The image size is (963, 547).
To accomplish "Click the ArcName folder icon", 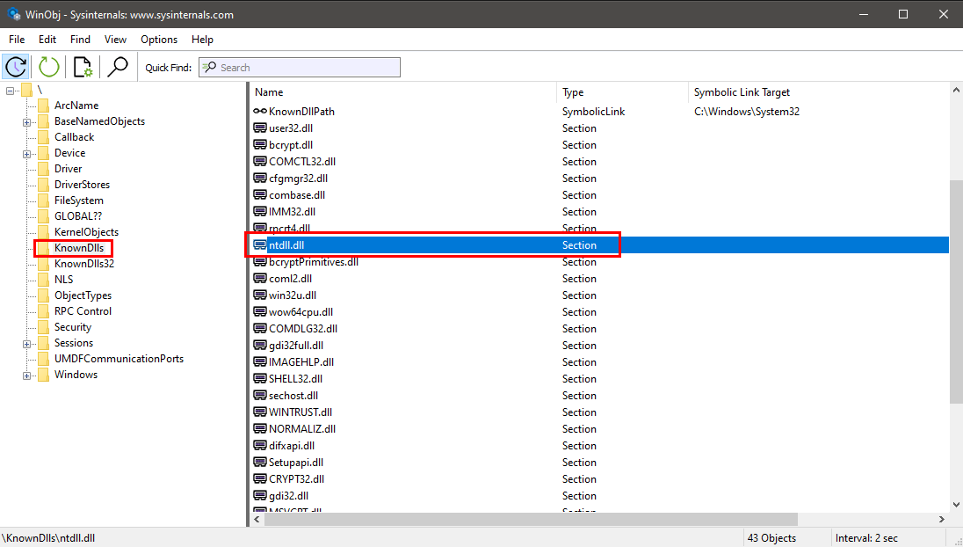I will [x=44, y=106].
